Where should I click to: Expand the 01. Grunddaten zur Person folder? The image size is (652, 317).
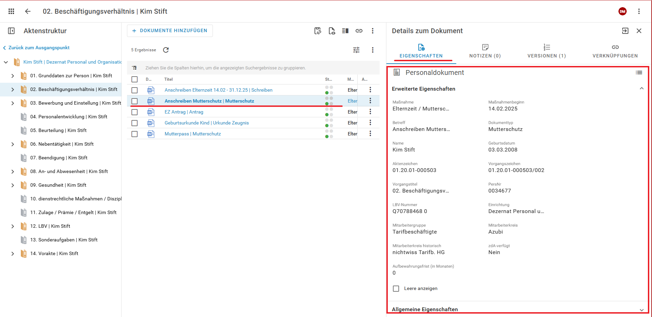13,76
